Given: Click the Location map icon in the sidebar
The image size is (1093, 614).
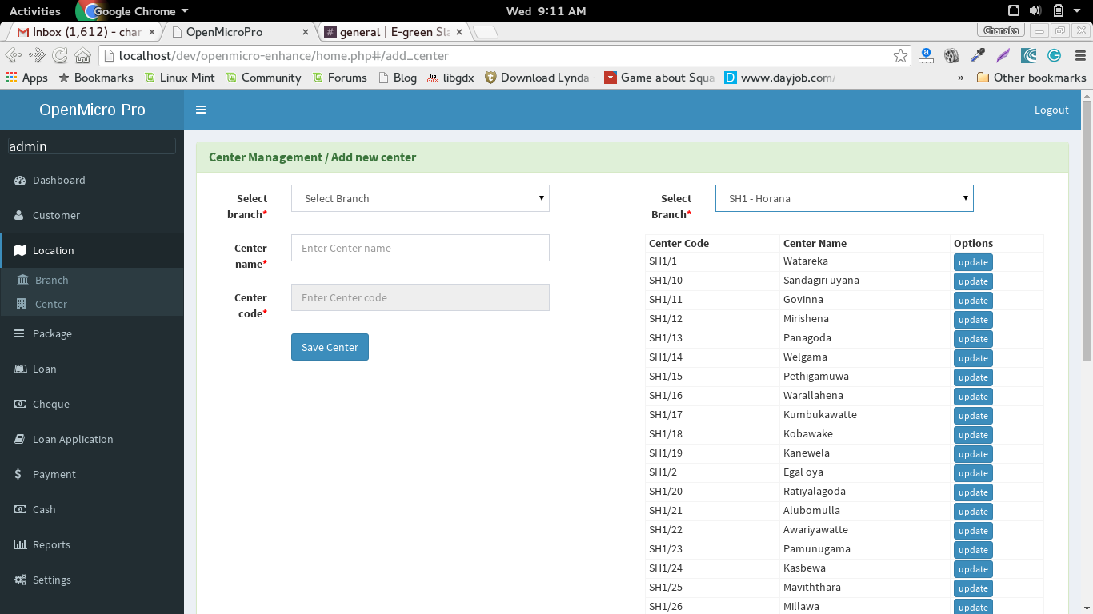Looking at the screenshot, I should point(20,250).
